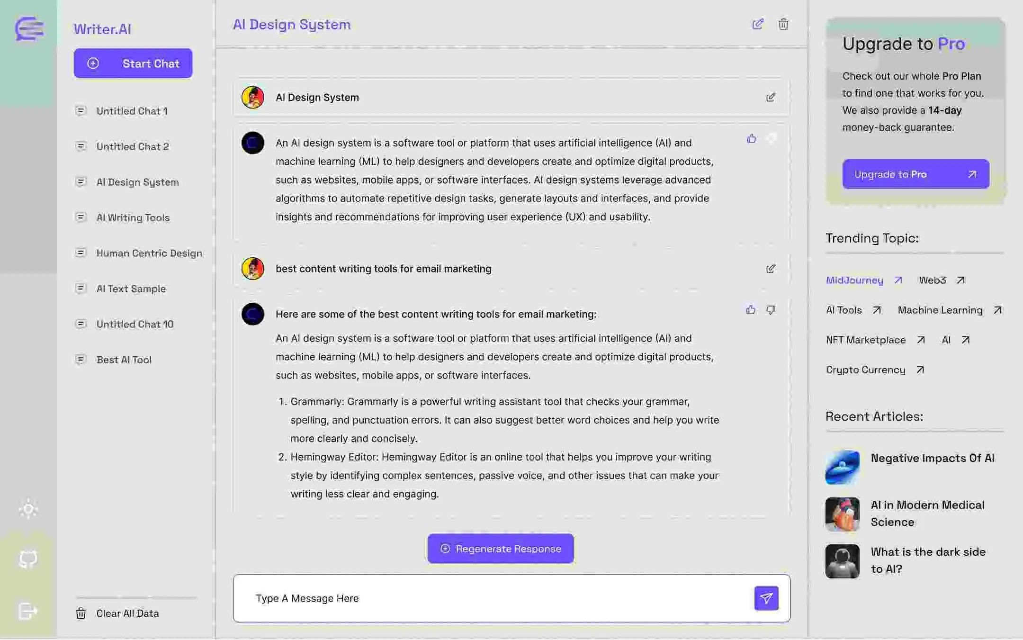The image size is (1023, 640).
Task: Select the AI Writing Tools chat
Action: pyautogui.click(x=133, y=217)
